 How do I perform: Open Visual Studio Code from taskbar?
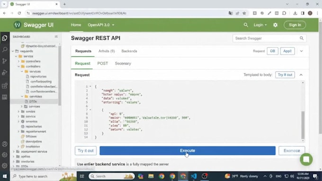[194, 176]
